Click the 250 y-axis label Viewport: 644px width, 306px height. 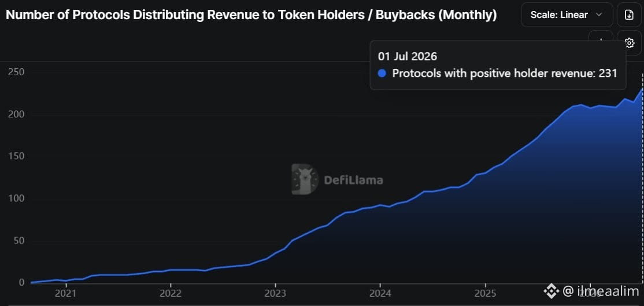(16, 73)
